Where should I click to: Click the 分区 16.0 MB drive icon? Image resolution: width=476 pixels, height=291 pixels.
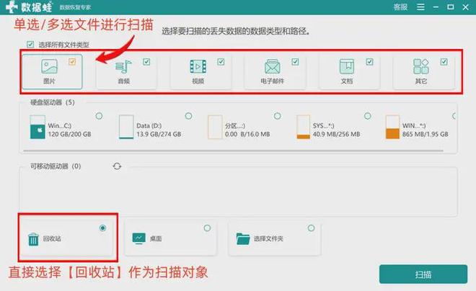pos(215,127)
